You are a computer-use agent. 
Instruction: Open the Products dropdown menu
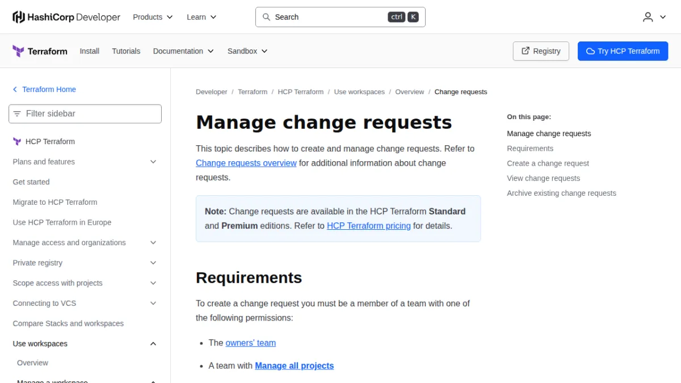[x=153, y=17]
